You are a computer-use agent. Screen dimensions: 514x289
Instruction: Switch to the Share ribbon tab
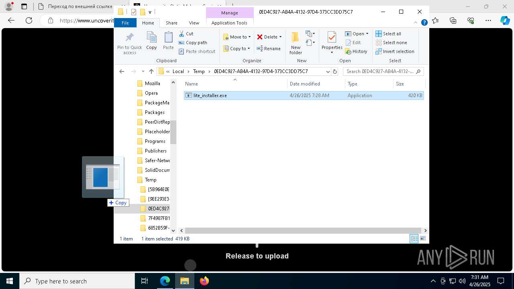(171, 23)
